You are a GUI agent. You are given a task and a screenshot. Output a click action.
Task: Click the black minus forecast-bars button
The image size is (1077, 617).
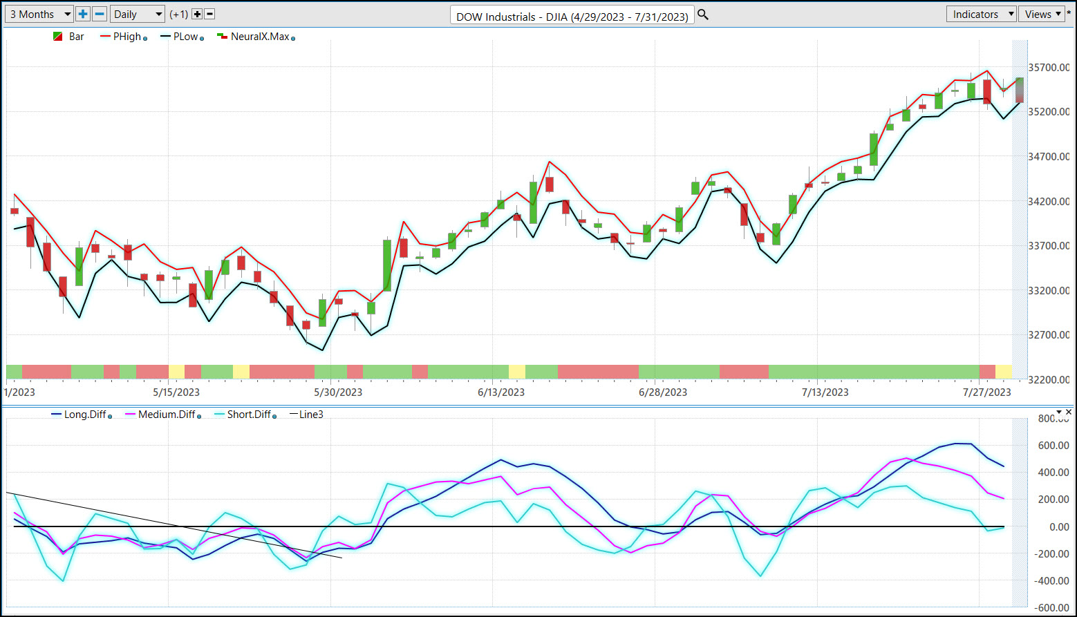click(x=210, y=15)
